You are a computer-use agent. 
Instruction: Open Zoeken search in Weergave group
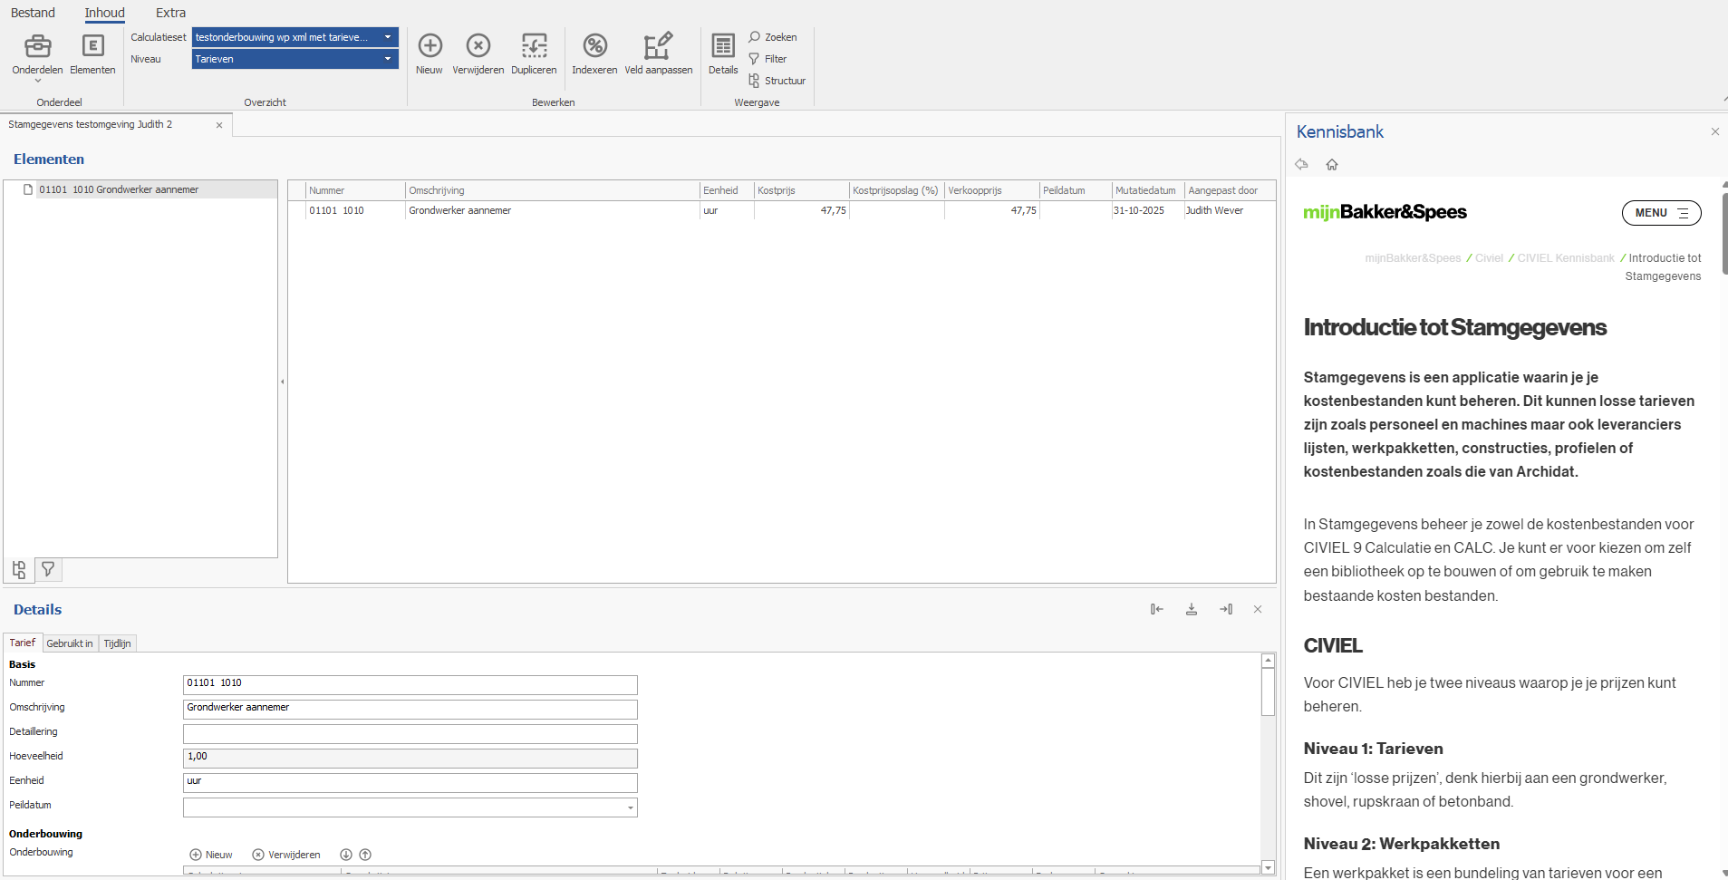773,37
